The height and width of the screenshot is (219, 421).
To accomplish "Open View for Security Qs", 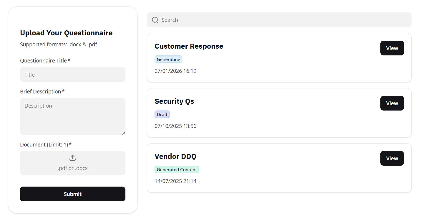I will point(392,103).
